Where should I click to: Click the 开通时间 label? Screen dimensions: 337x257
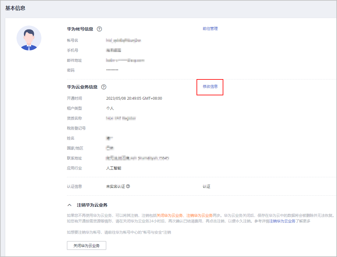click(x=74, y=98)
